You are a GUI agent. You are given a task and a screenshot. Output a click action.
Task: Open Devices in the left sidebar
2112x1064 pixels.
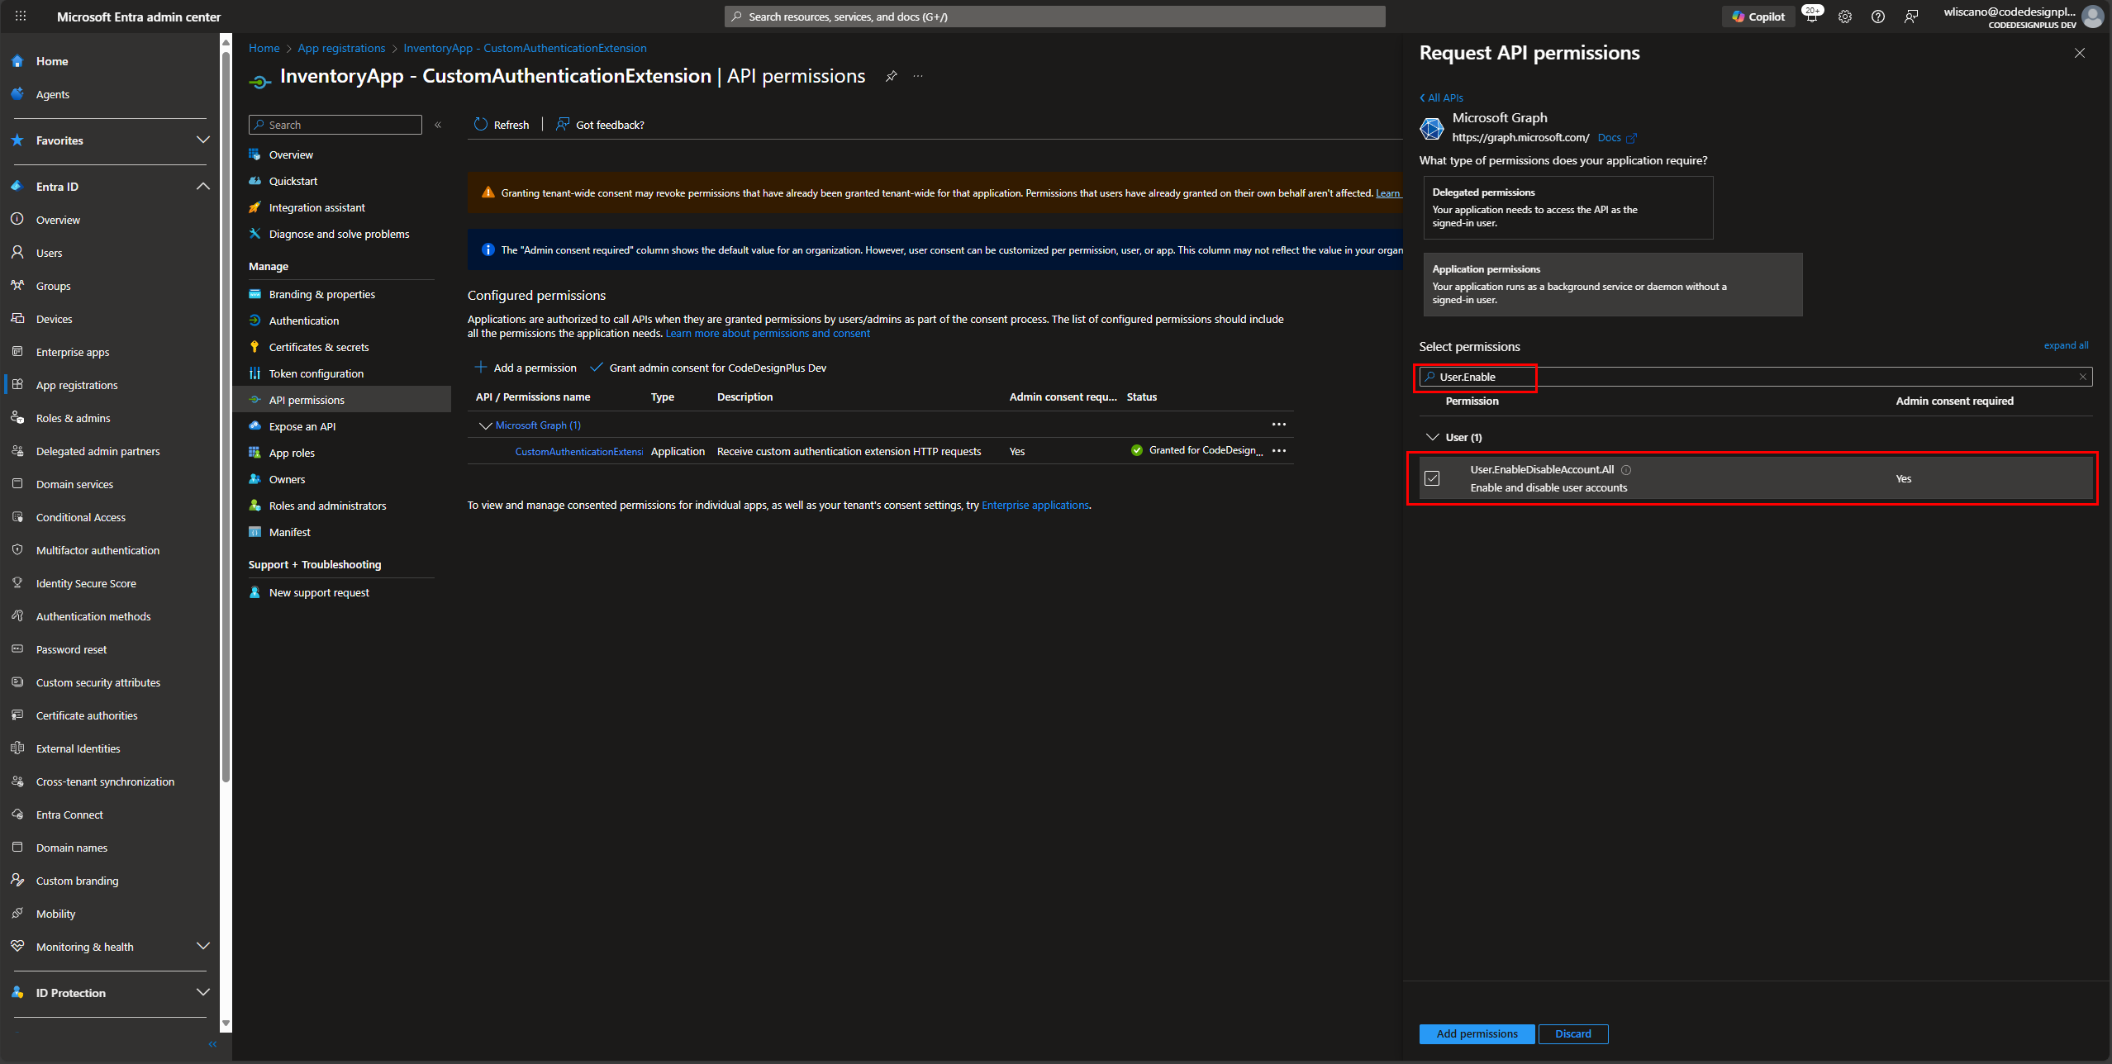[x=54, y=319]
